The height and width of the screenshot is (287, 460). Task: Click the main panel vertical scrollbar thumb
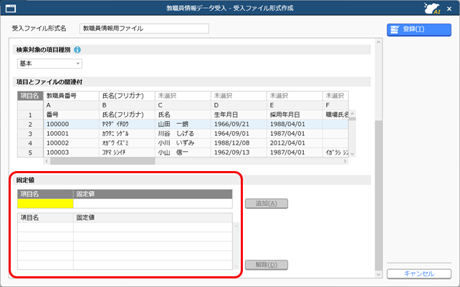coord(378,195)
